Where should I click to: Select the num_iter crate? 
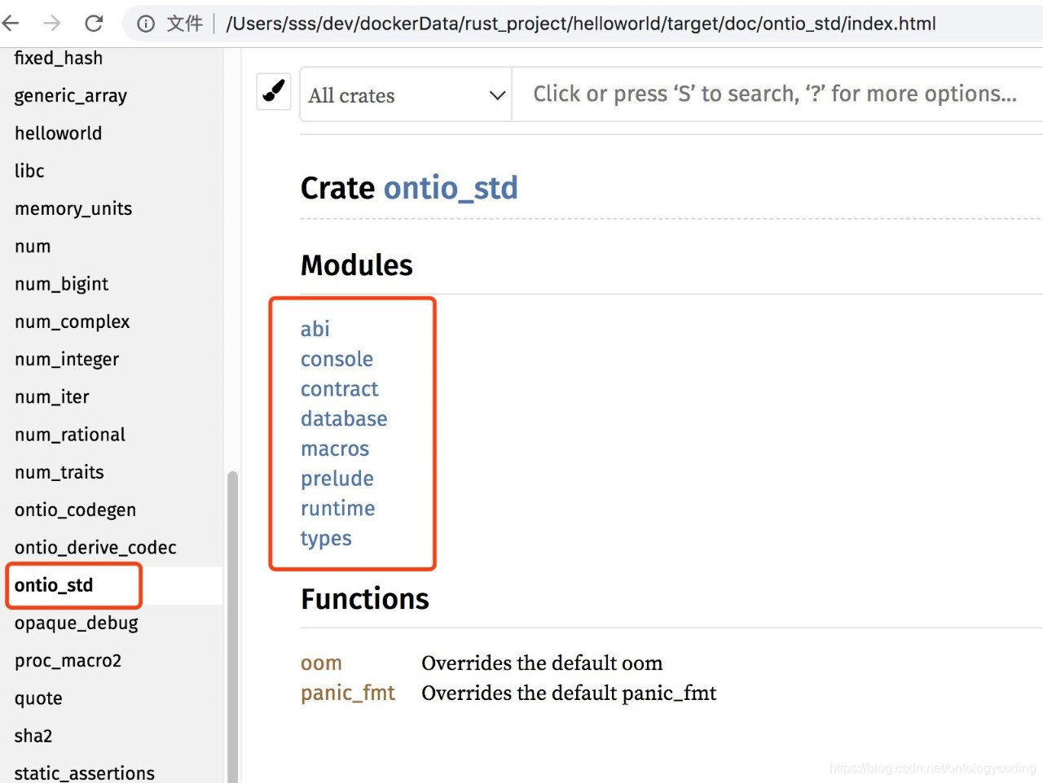52,396
